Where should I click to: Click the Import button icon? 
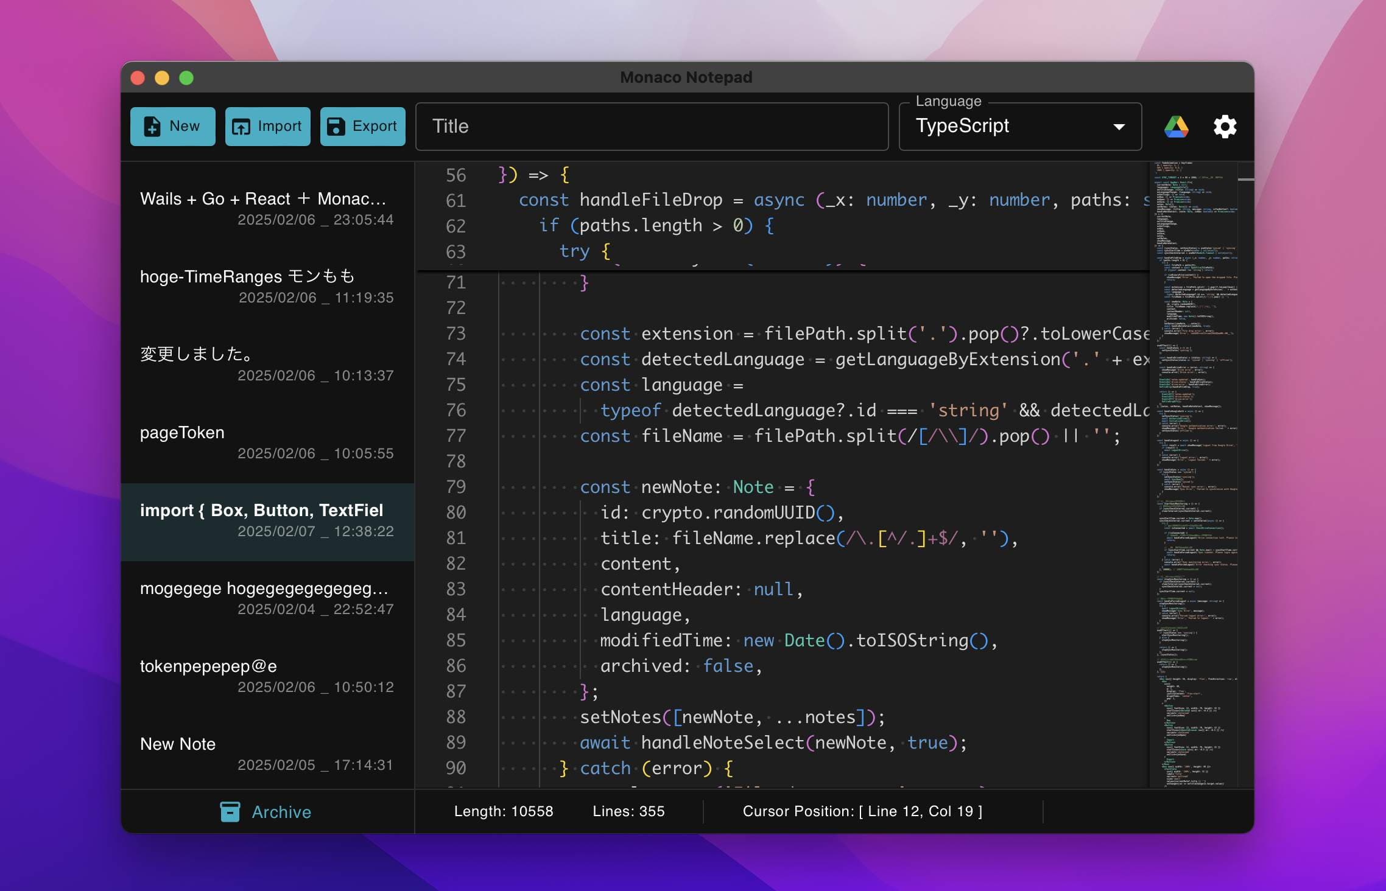[x=241, y=127]
